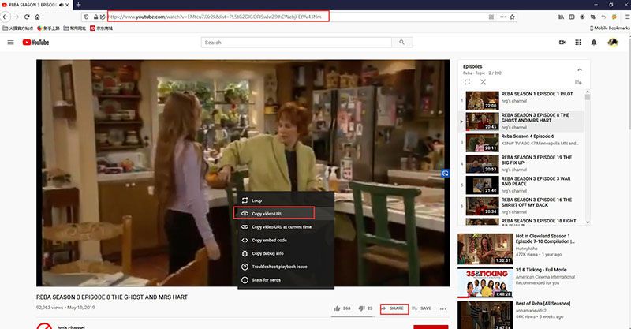Bookmark this page with star icon

pyautogui.click(x=512, y=17)
